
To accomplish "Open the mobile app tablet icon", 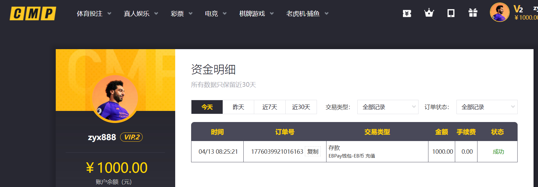I will pyautogui.click(x=451, y=13).
